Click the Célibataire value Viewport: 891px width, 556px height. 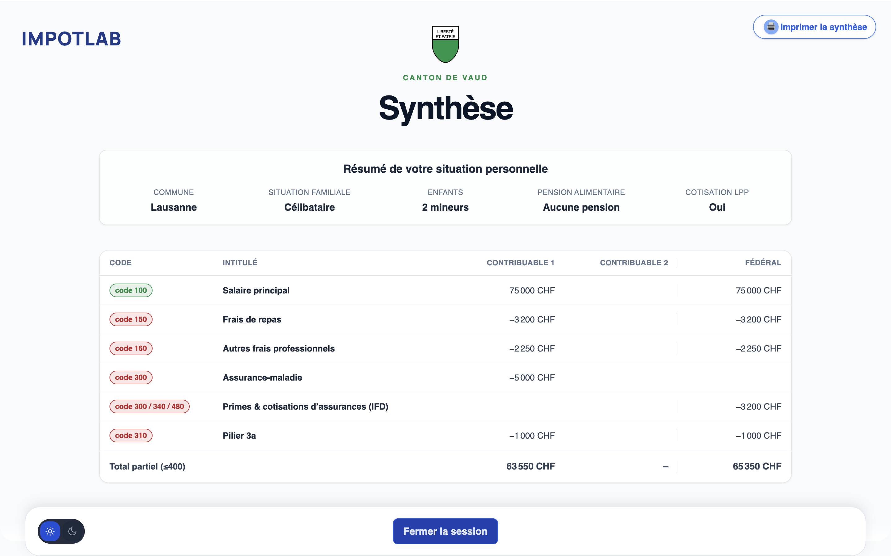310,207
